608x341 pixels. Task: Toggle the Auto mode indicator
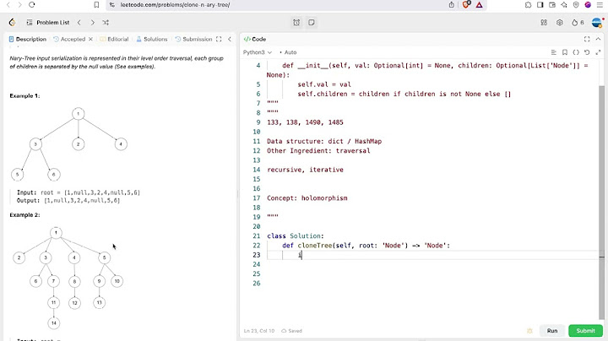[x=288, y=52]
